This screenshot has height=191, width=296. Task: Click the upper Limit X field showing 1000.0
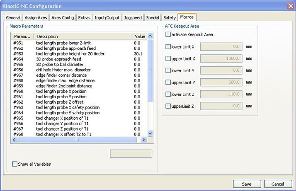(221, 58)
